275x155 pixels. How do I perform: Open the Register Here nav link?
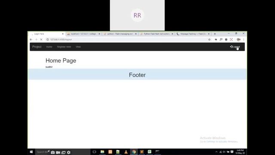point(64,47)
